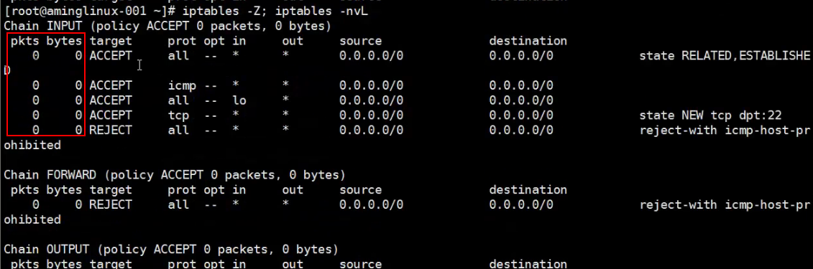Click destination 0.0.0.0/0 in tcp row
The width and height of the screenshot is (813, 269).
(x=521, y=115)
